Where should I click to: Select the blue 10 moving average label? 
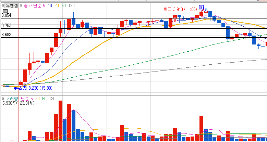[50, 5]
